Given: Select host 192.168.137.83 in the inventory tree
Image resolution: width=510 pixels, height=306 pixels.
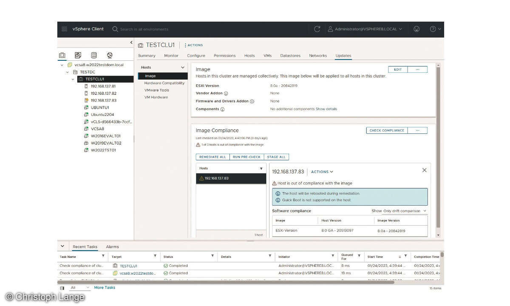Looking at the screenshot, I should click(103, 100).
